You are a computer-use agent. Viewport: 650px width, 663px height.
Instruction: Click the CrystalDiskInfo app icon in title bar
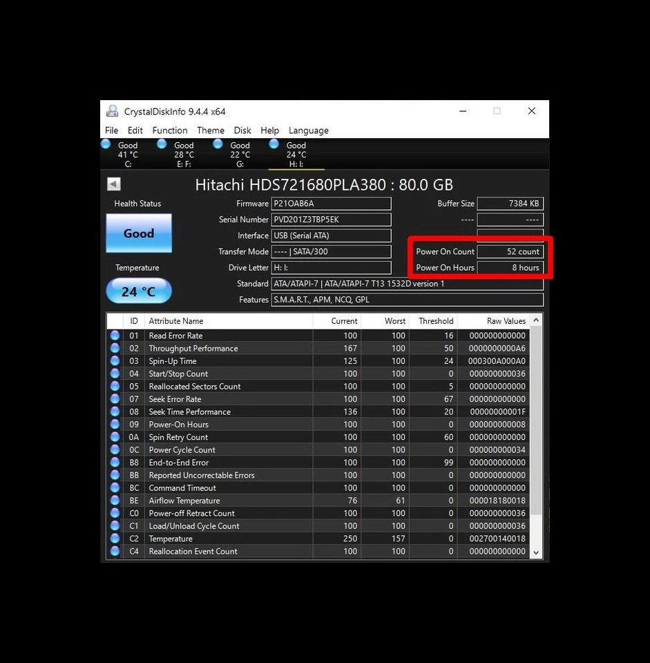(x=112, y=111)
